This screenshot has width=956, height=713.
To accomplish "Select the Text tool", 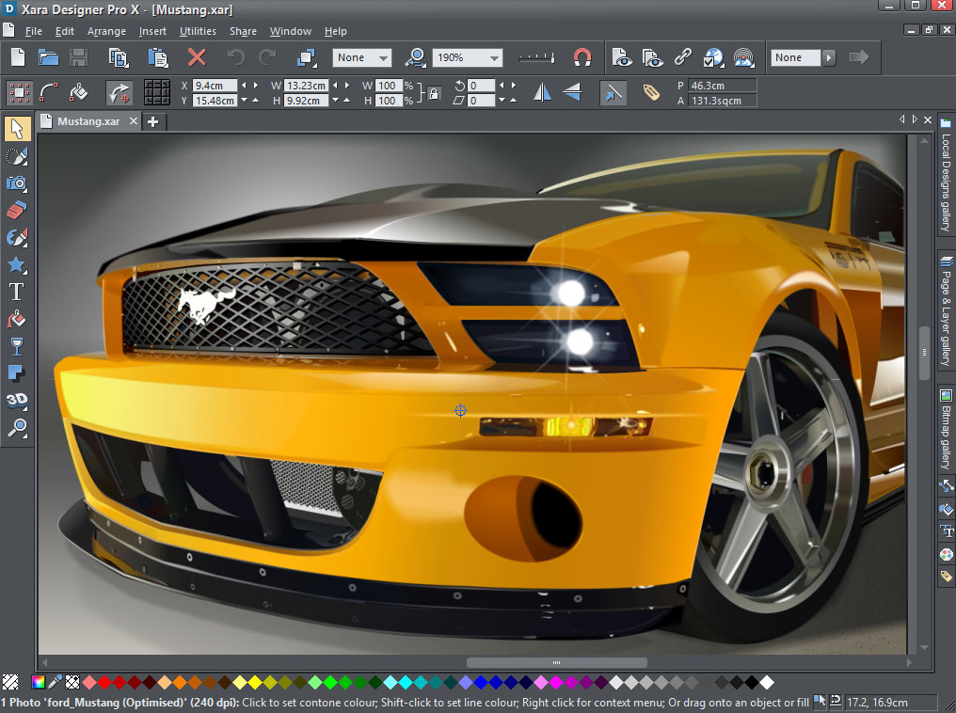I will click(17, 293).
